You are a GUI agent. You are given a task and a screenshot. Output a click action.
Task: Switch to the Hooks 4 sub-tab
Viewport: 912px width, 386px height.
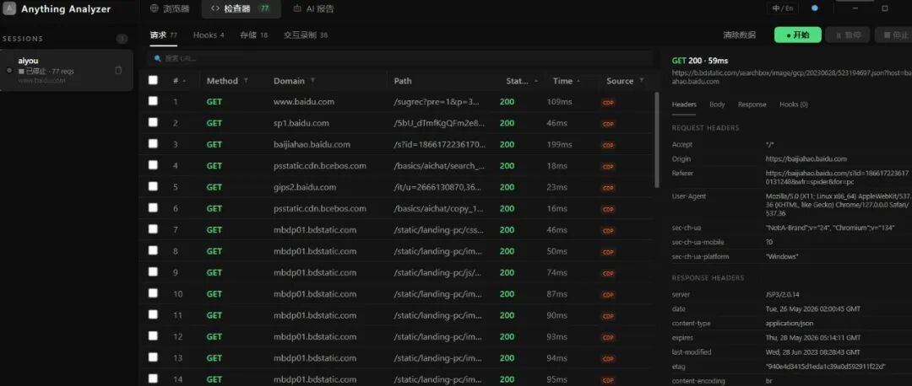point(209,35)
